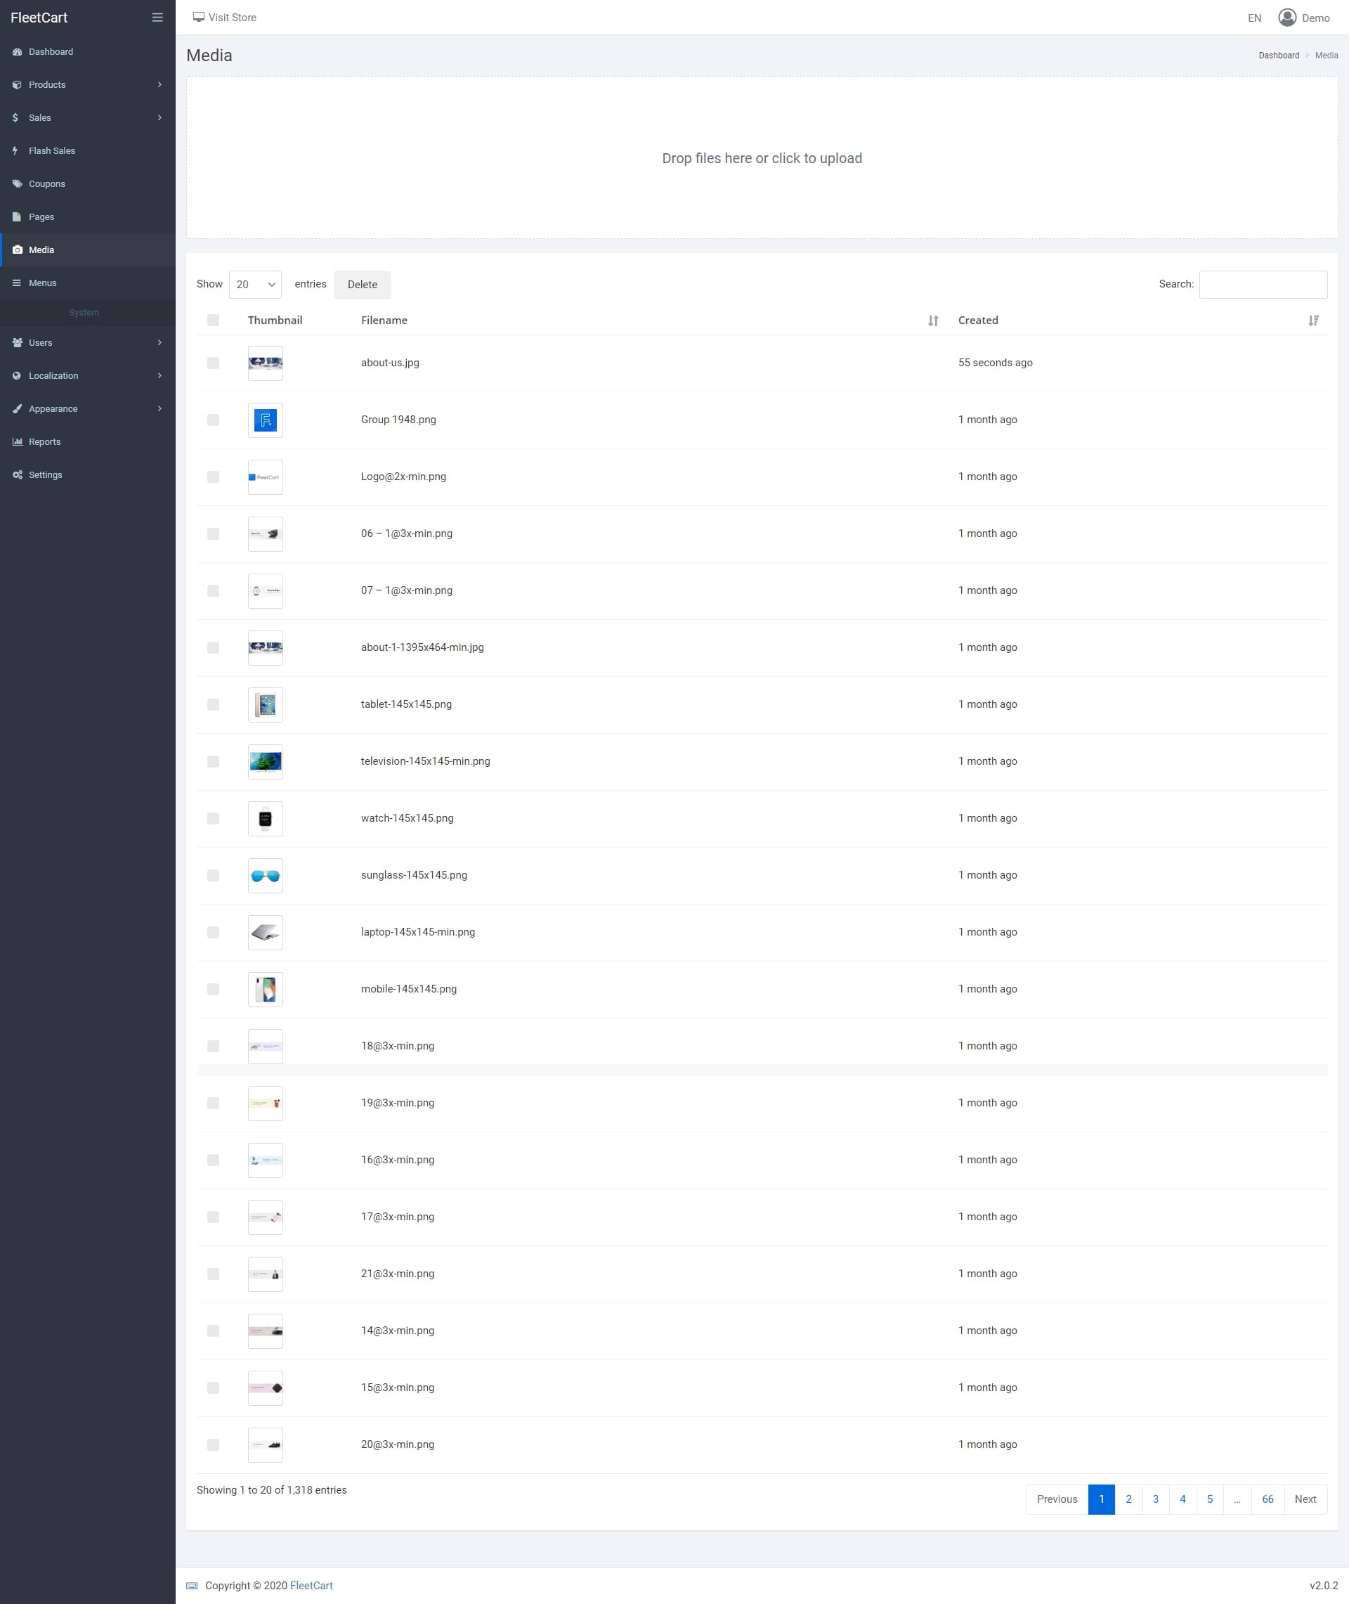Screen dimensions: 1349x1604
Task: Click the Settings gears icon
Action: pos(17,475)
